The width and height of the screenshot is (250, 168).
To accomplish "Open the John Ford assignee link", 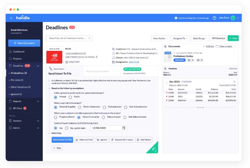I will [134, 62].
